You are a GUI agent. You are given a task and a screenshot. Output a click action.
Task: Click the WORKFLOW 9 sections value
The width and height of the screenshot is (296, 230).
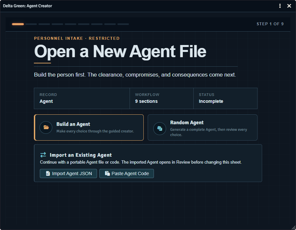point(146,101)
